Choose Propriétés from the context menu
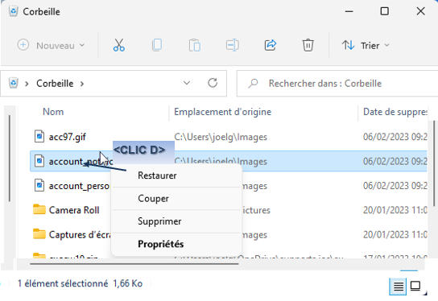Image resolution: width=438 pixels, height=301 pixels. (176, 244)
